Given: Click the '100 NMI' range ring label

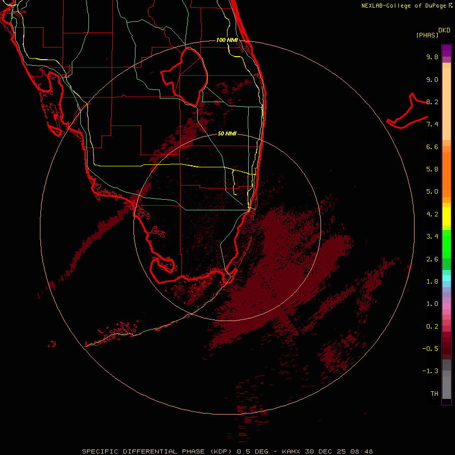Looking at the screenshot, I should pos(227,40).
